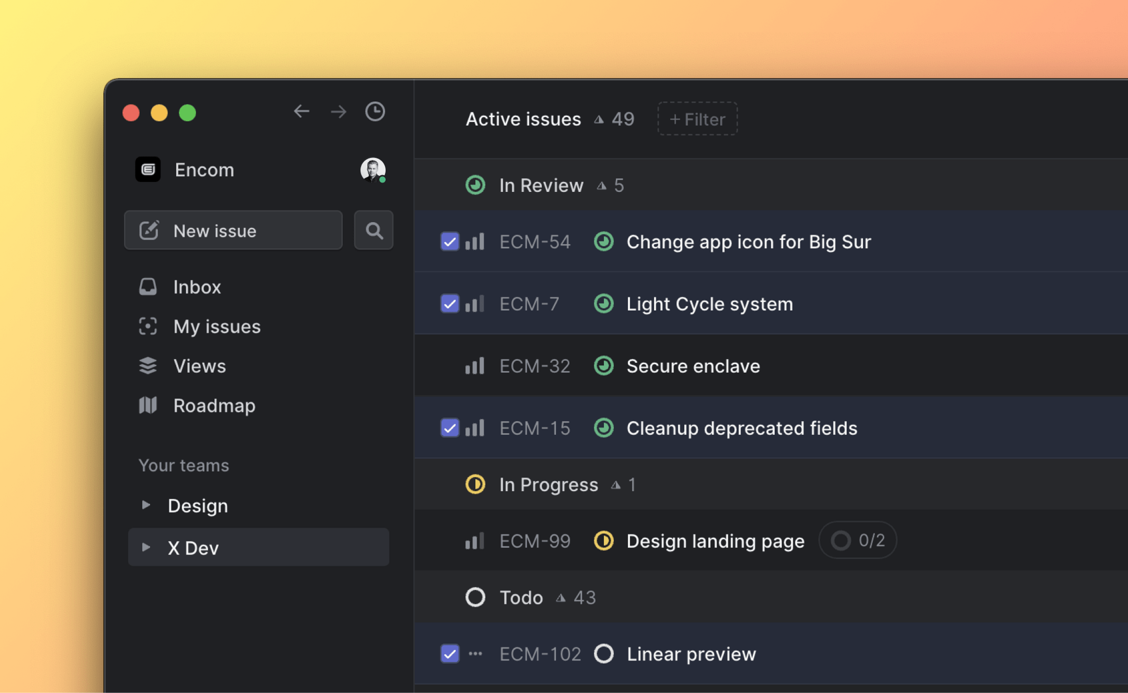Click the Encom workspace logo icon
This screenshot has height=693, width=1128.
coord(148,170)
